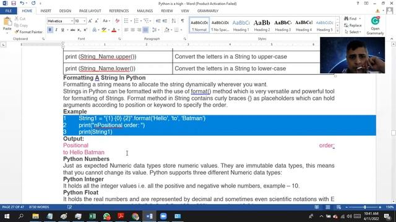This screenshot has width=396, height=222.
Task: Open File Explorer from taskbar
Action: 36,216
